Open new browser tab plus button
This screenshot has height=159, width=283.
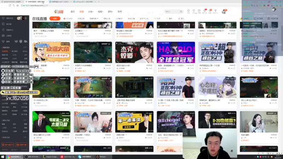tap(99, 2)
